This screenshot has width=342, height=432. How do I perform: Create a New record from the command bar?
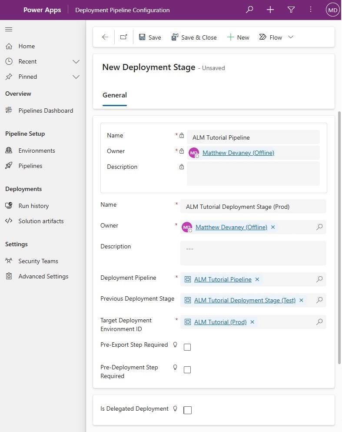pyautogui.click(x=238, y=37)
